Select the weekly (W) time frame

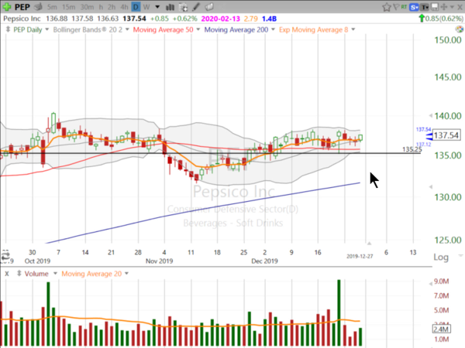tap(146, 7)
